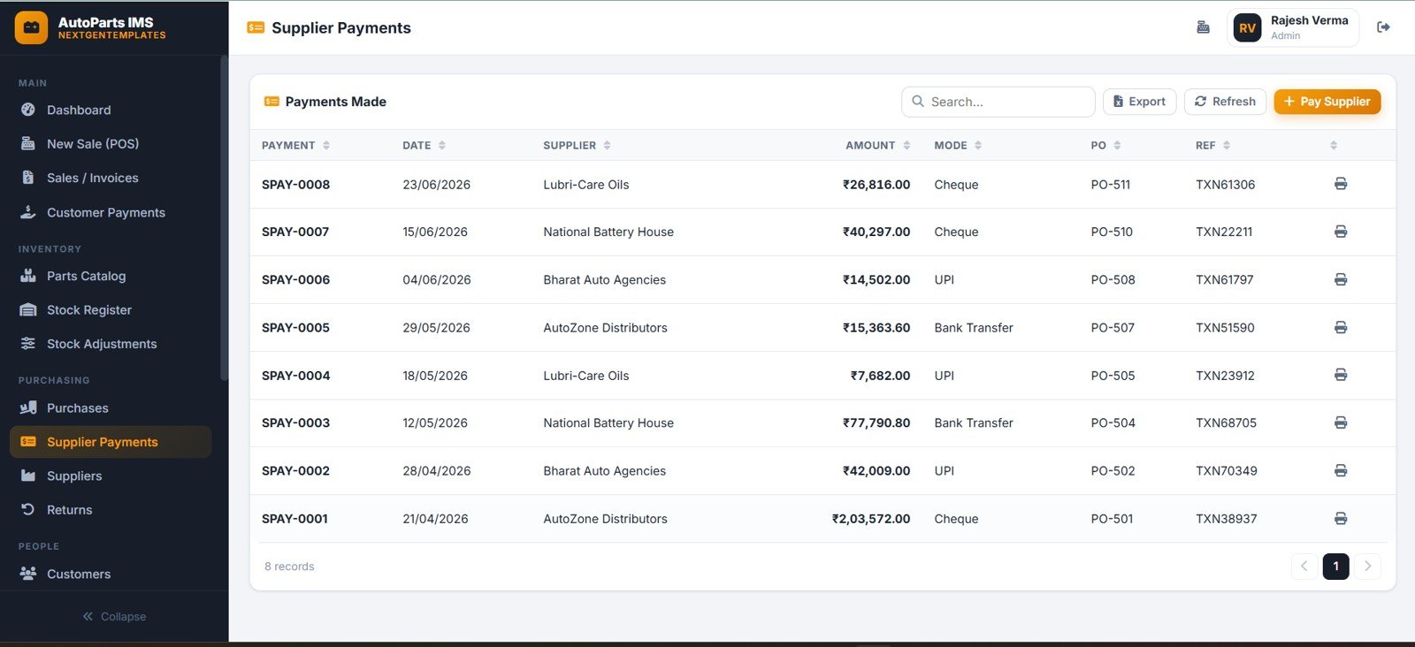Screen dimensions: 1415x647
Task: Print receipt for SPAY-0007
Action: click(1341, 232)
